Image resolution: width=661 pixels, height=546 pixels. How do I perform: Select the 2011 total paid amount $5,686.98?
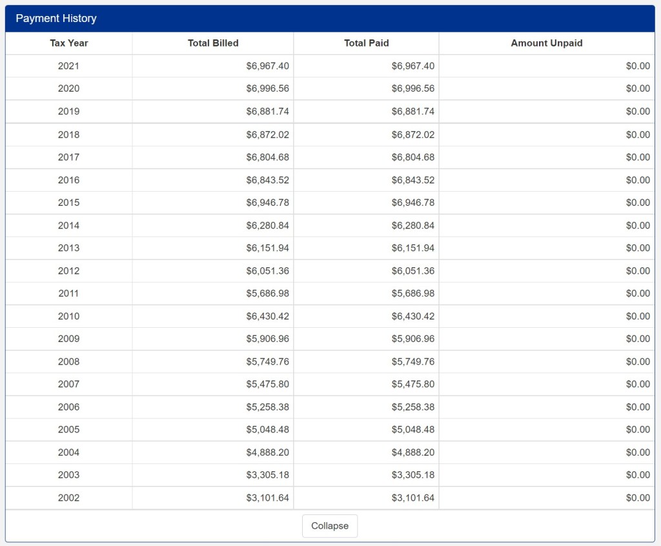[x=412, y=294]
